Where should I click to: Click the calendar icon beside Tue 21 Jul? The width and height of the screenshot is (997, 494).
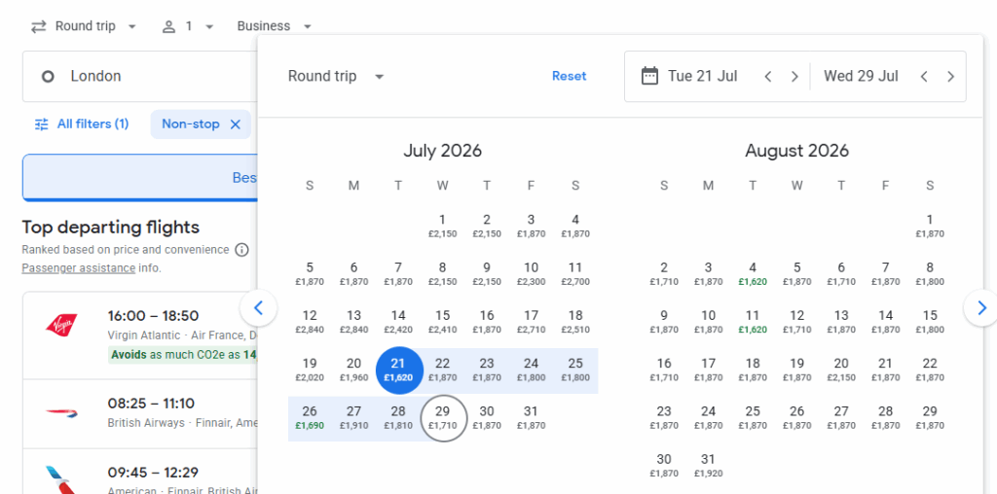pyautogui.click(x=649, y=76)
